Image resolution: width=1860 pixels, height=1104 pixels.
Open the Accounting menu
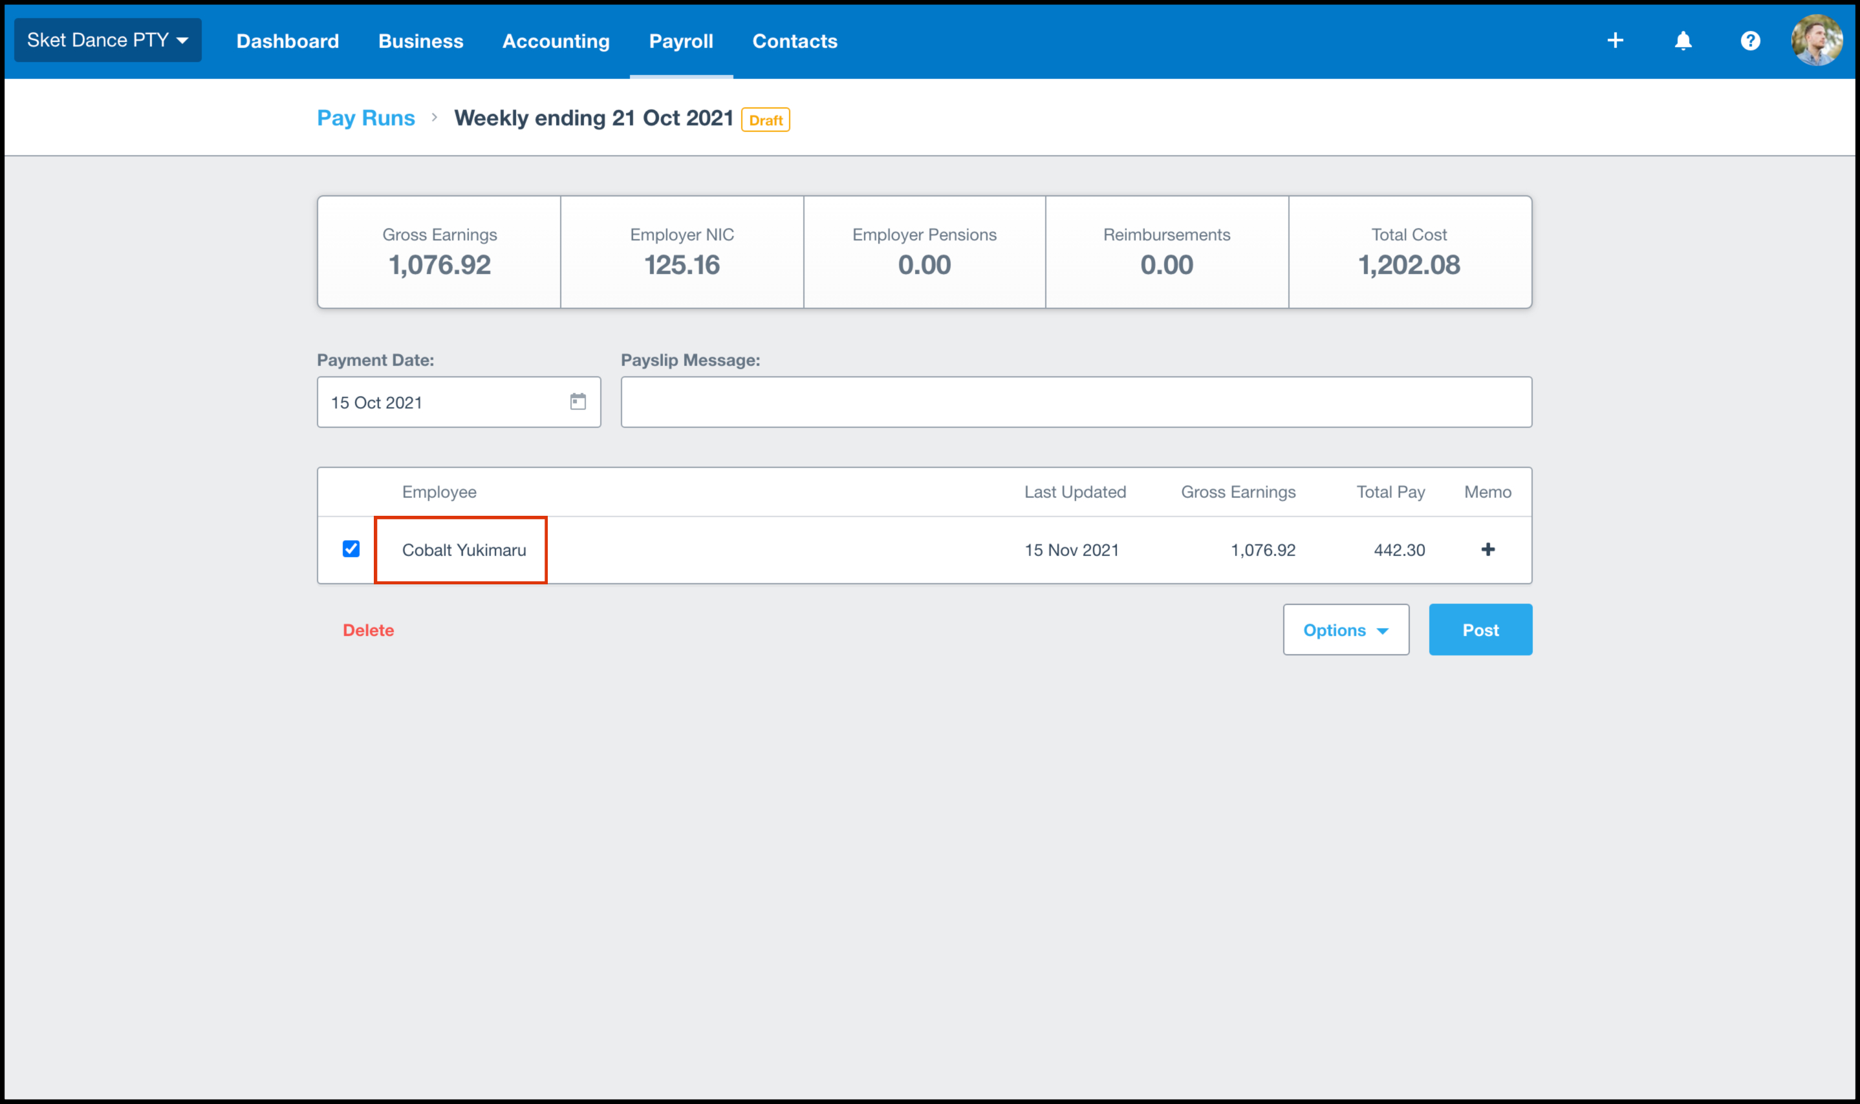pos(556,41)
